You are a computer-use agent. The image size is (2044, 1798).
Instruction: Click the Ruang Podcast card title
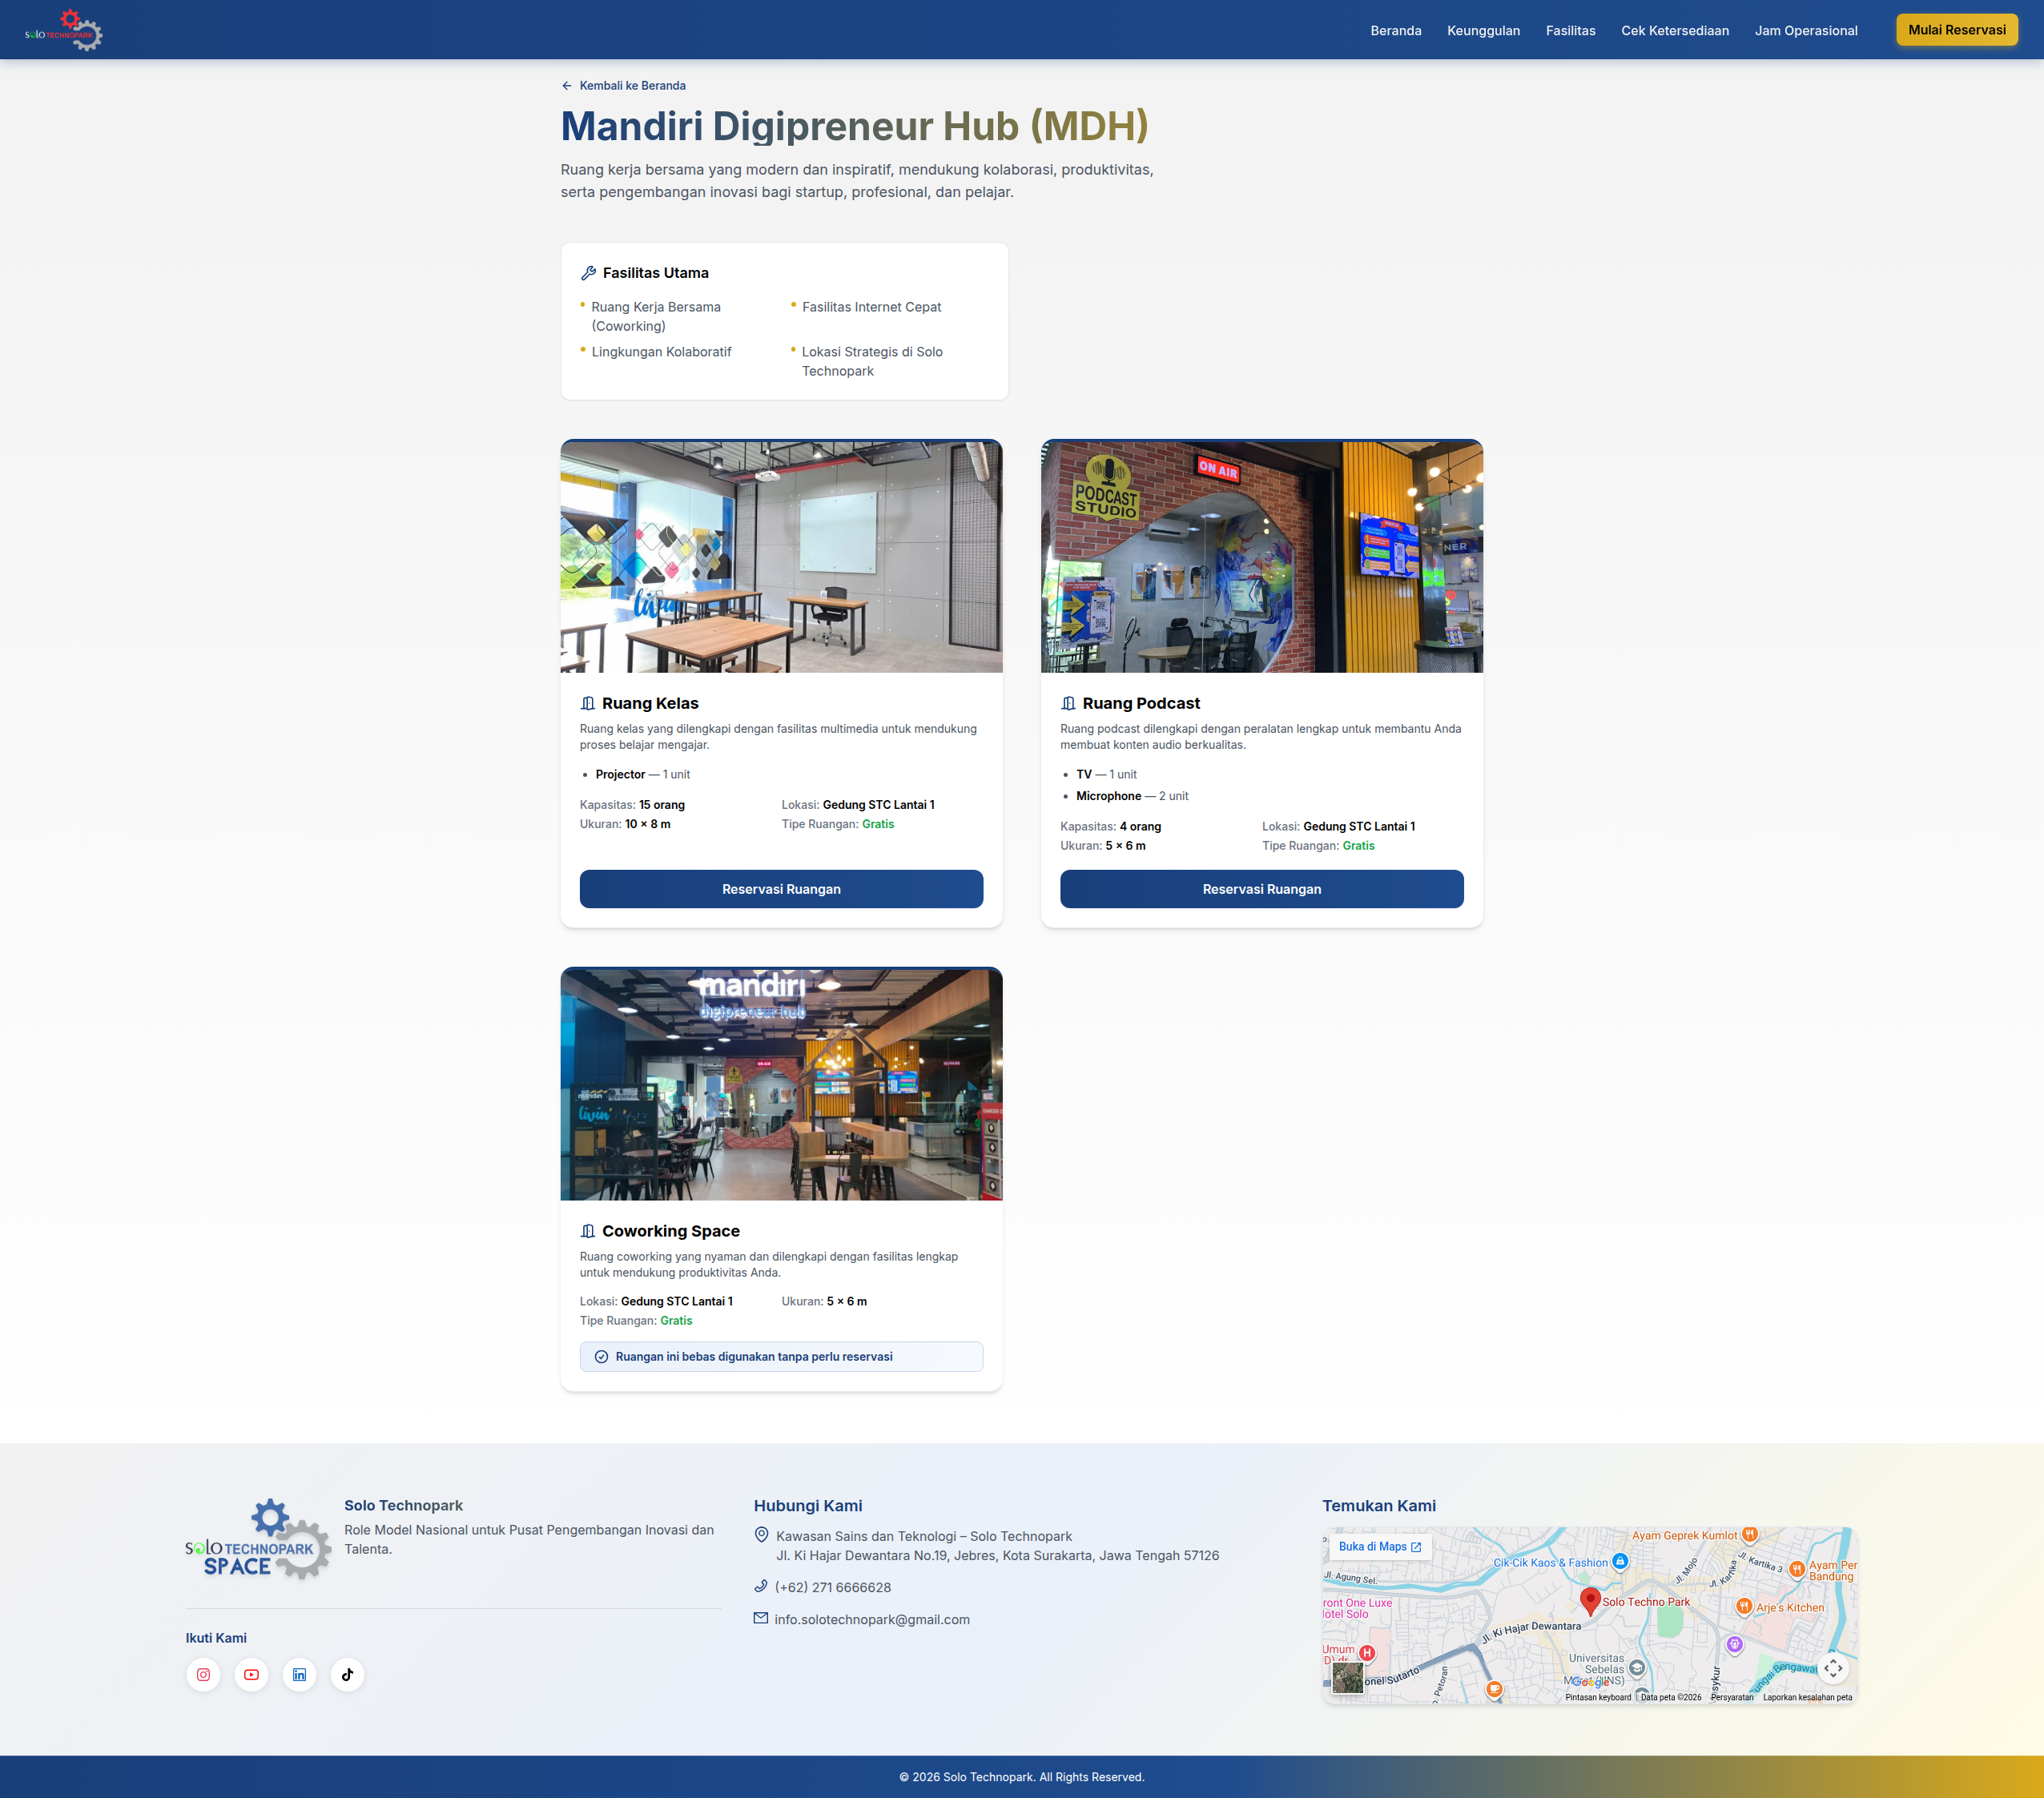(1141, 704)
